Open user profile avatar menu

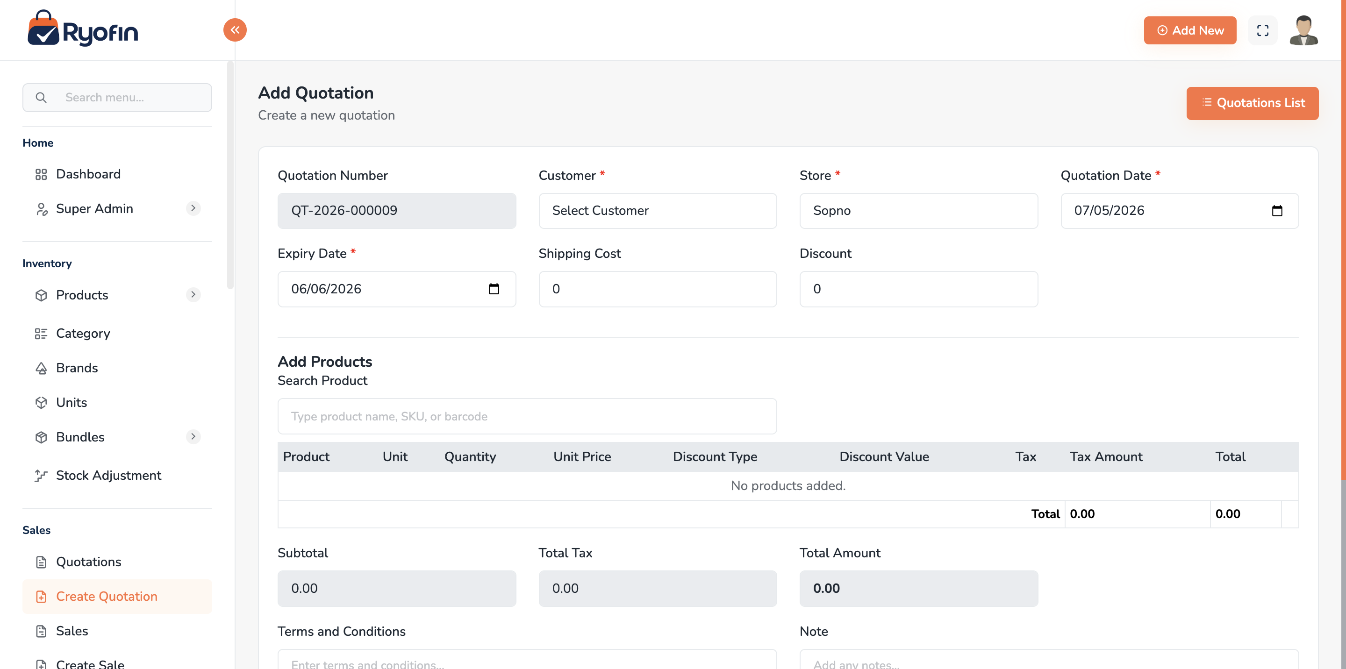1303,30
